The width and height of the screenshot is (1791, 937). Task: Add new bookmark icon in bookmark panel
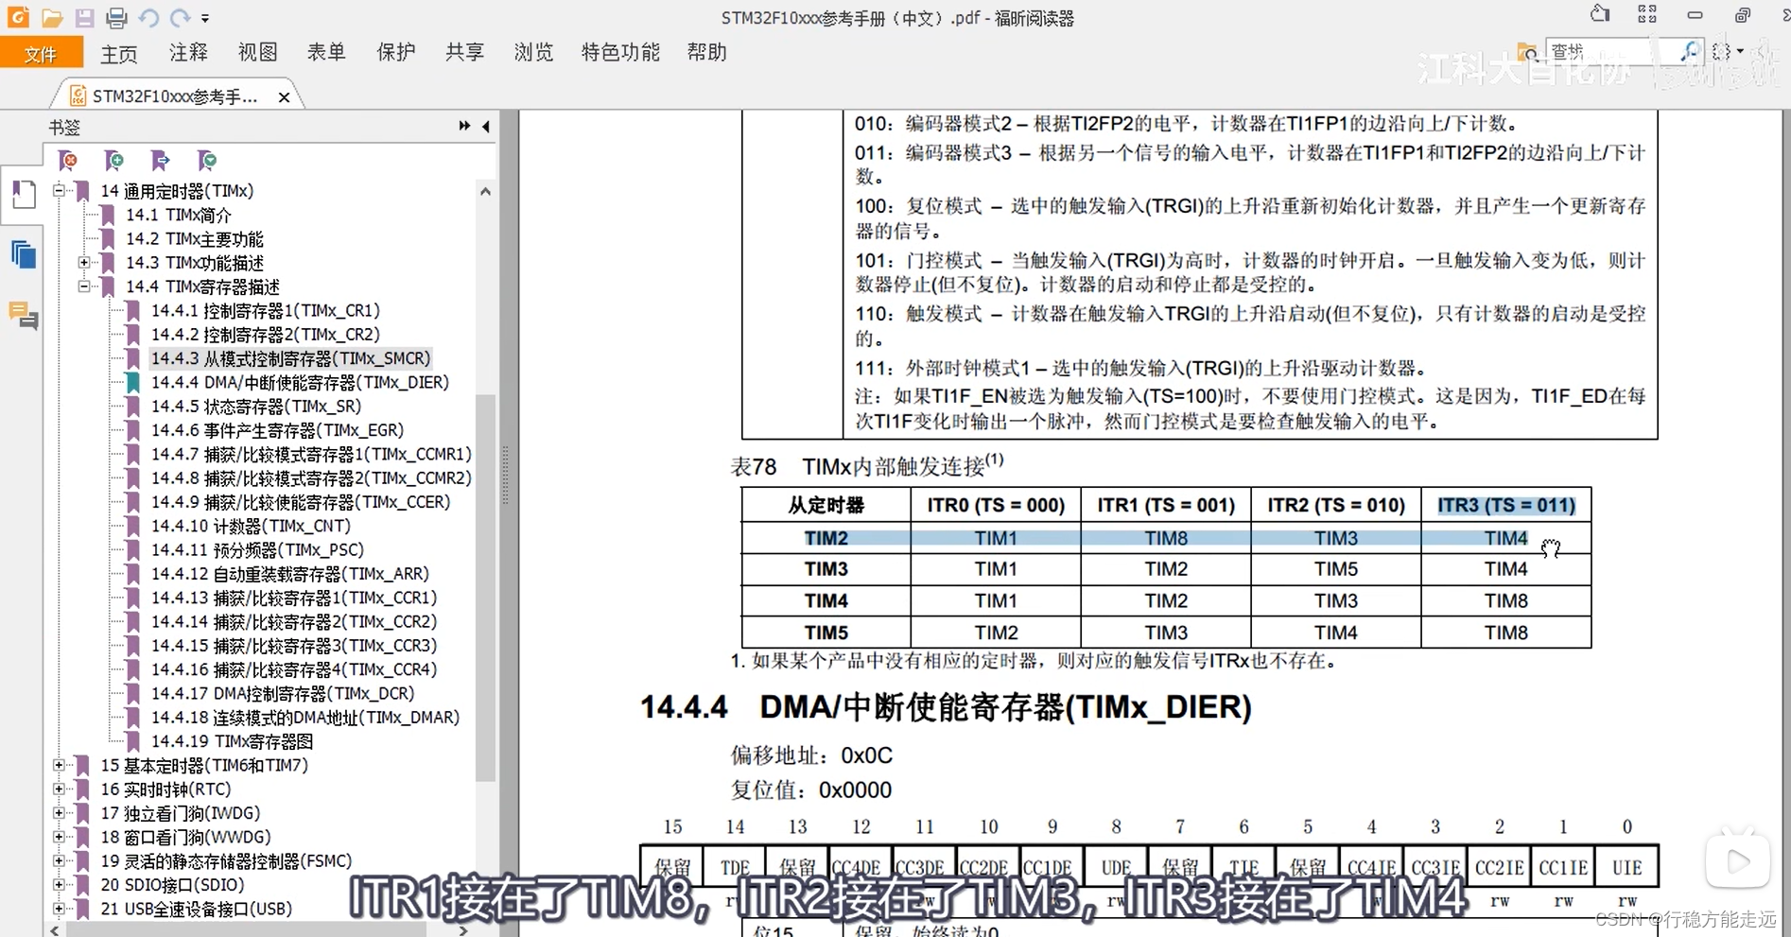(x=113, y=161)
